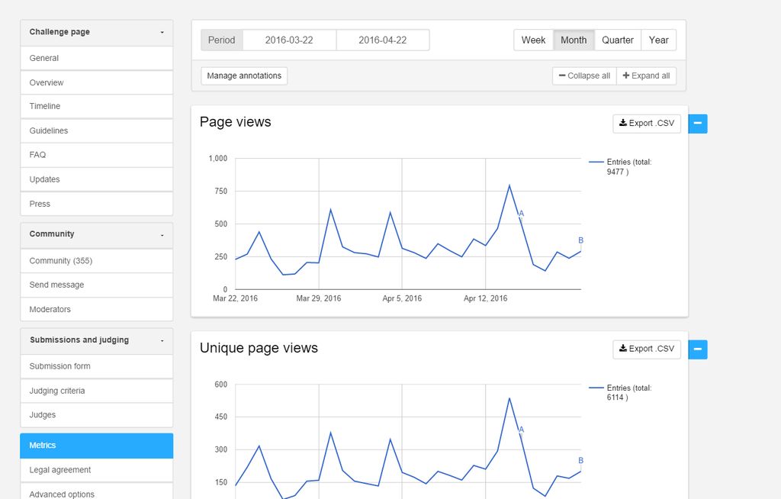Go to Judging criteria

(x=97, y=391)
